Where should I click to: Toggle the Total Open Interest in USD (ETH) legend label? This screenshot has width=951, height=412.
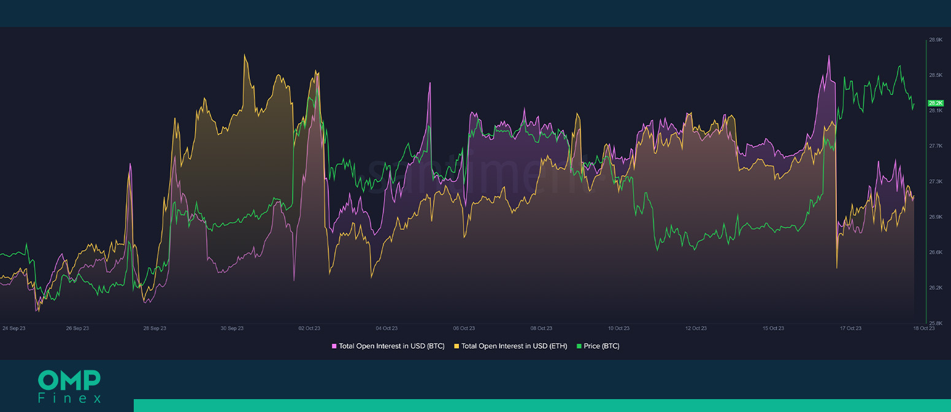click(x=514, y=346)
